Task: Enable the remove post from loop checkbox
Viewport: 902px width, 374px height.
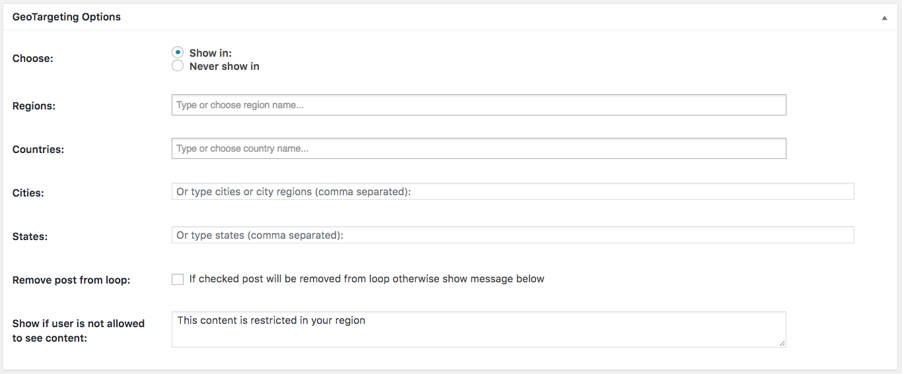Action: [x=178, y=279]
